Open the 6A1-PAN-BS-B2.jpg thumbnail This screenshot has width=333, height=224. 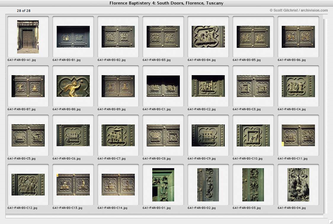pyautogui.click(x=118, y=37)
